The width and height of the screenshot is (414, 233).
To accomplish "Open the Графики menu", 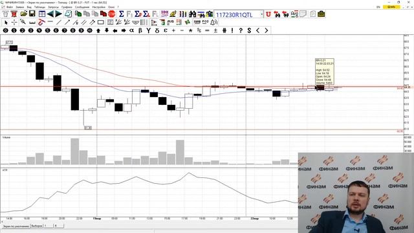I will (67, 7).
